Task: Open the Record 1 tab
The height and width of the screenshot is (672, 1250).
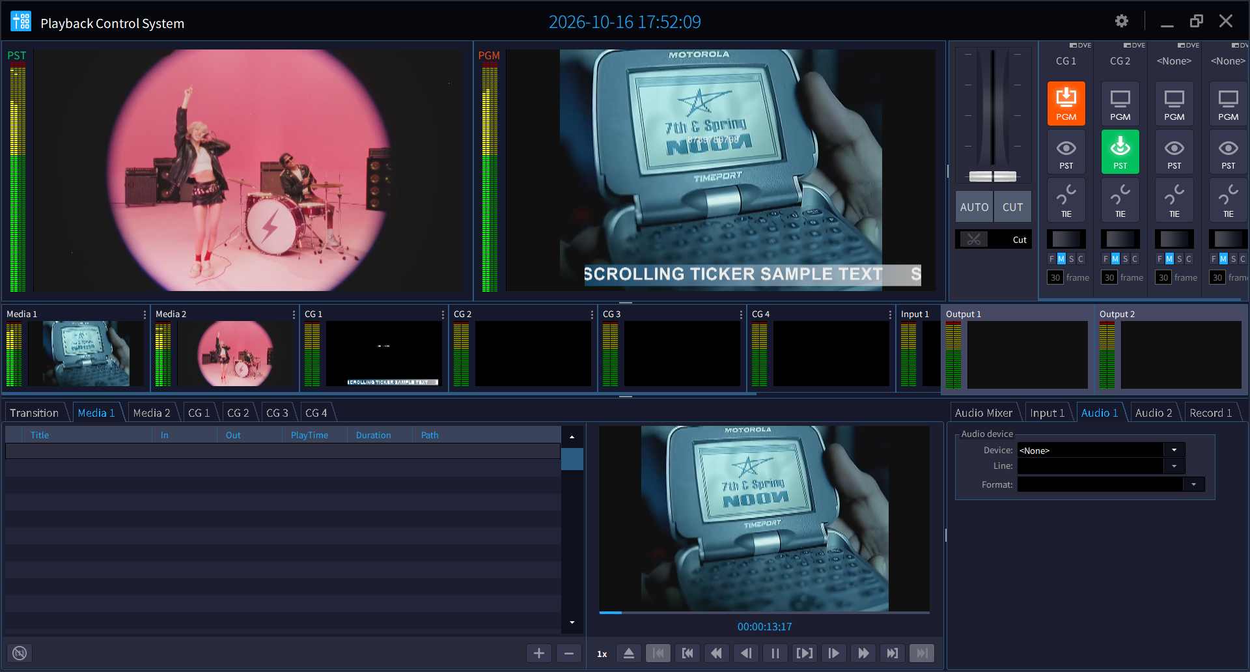Action: [1211, 413]
